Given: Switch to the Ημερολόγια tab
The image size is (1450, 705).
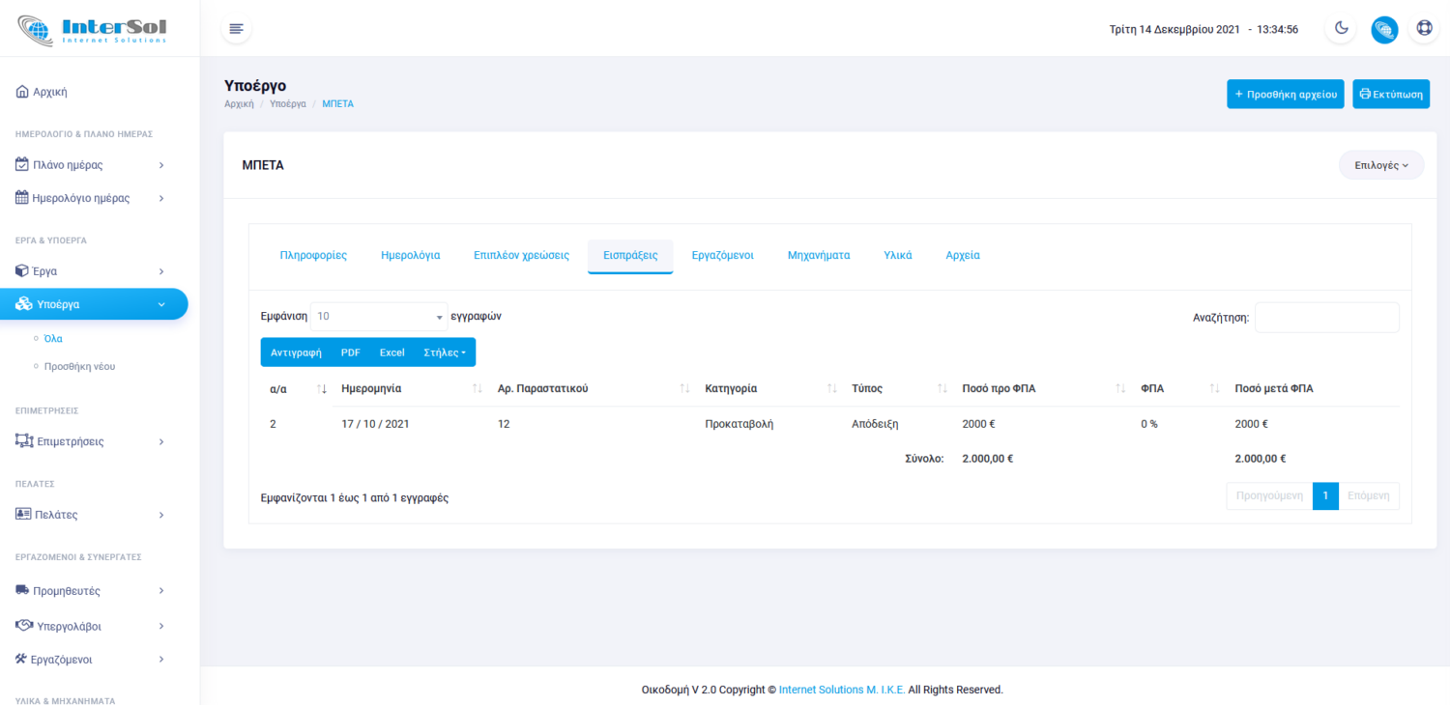Looking at the screenshot, I should click(x=410, y=255).
